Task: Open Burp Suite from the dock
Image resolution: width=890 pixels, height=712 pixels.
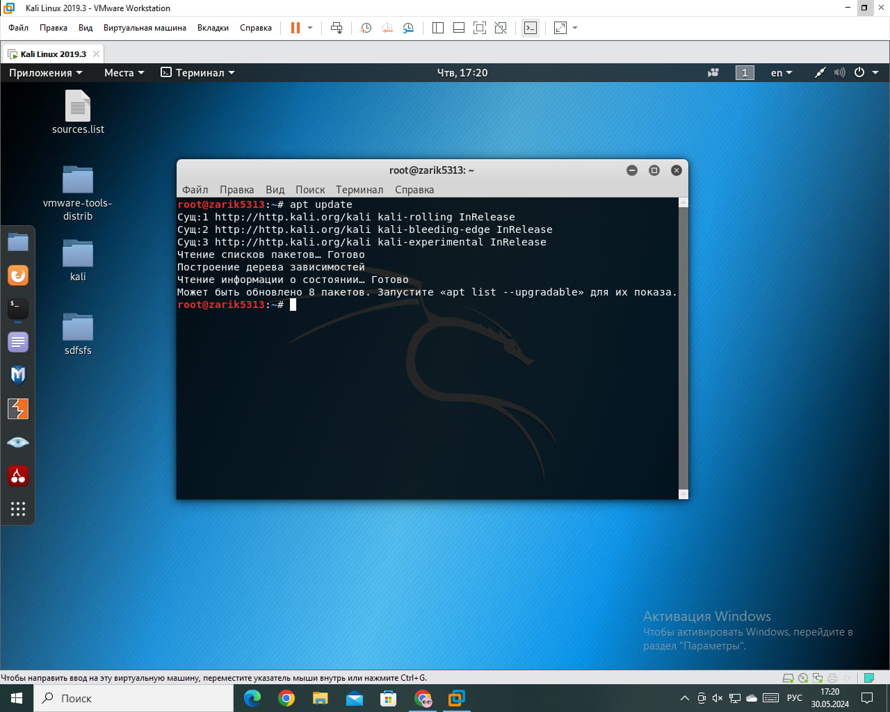Action: pyautogui.click(x=18, y=409)
